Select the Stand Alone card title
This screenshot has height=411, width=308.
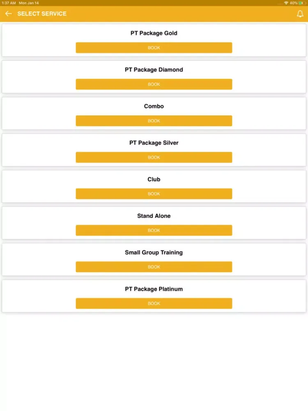coord(154,216)
